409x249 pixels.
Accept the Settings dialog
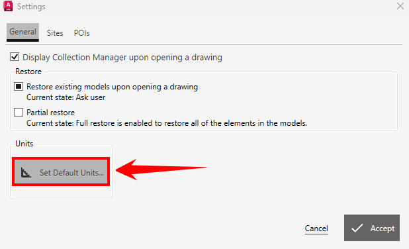tap(372, 228)
